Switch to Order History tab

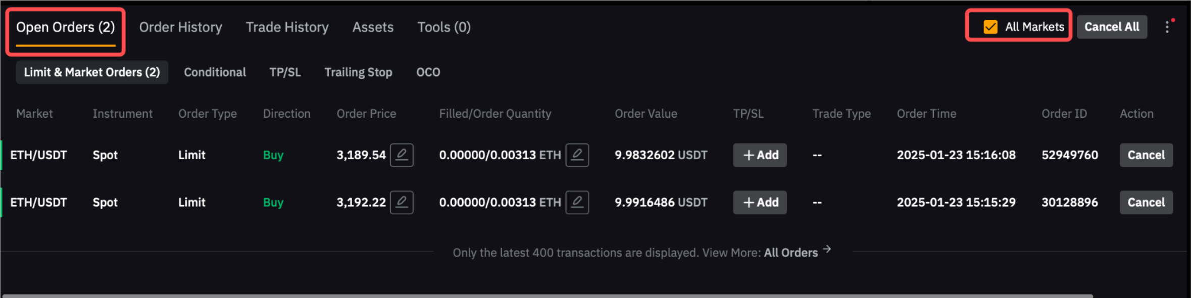[x=180, y=27]
